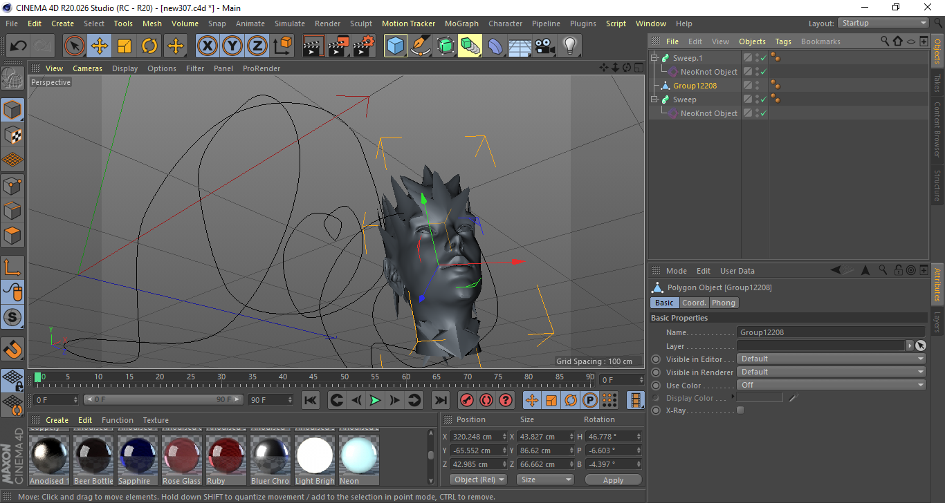The image size is (945, 503).
Task: Open the Size mode dropdown
Action: coord(546,480)
